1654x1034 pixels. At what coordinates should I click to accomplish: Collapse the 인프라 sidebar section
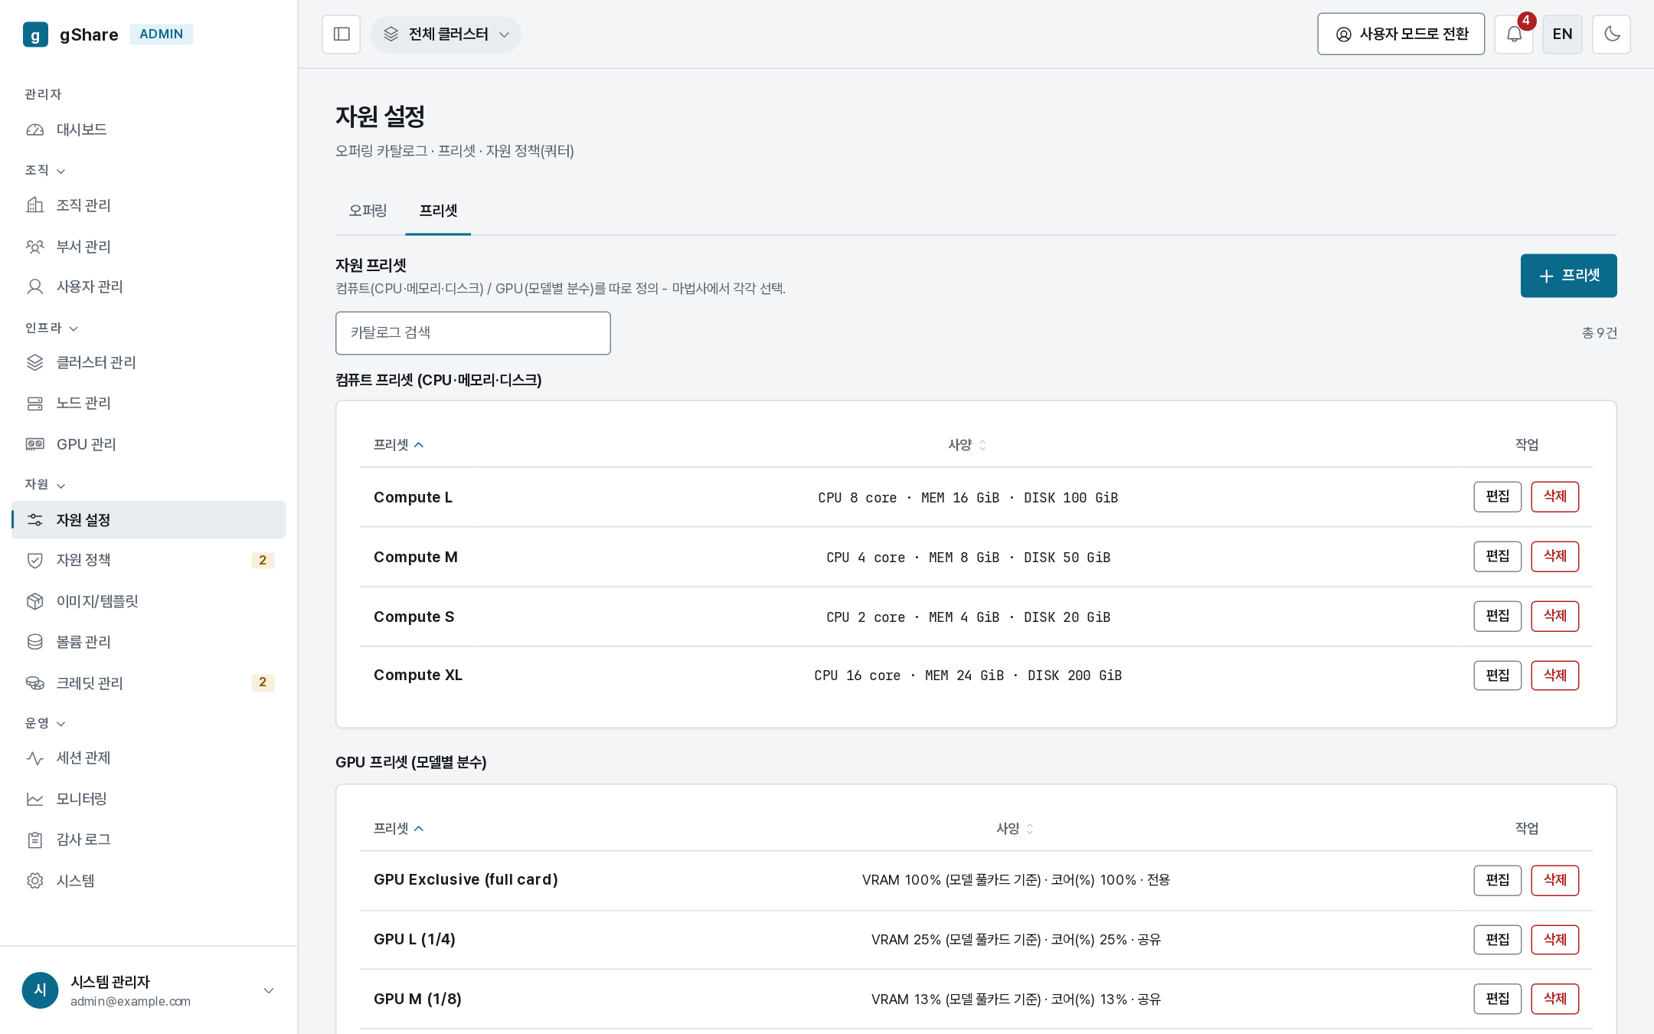[51, 328]
